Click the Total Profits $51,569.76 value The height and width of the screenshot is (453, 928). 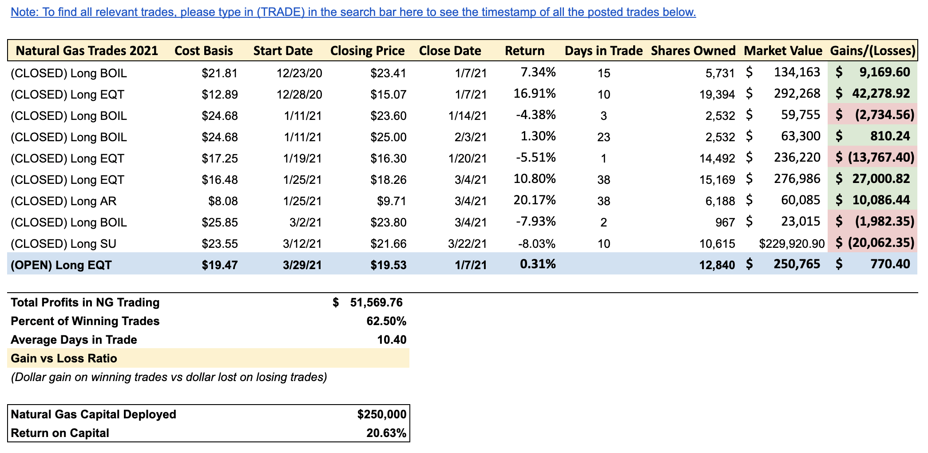[x=376, y=302]
